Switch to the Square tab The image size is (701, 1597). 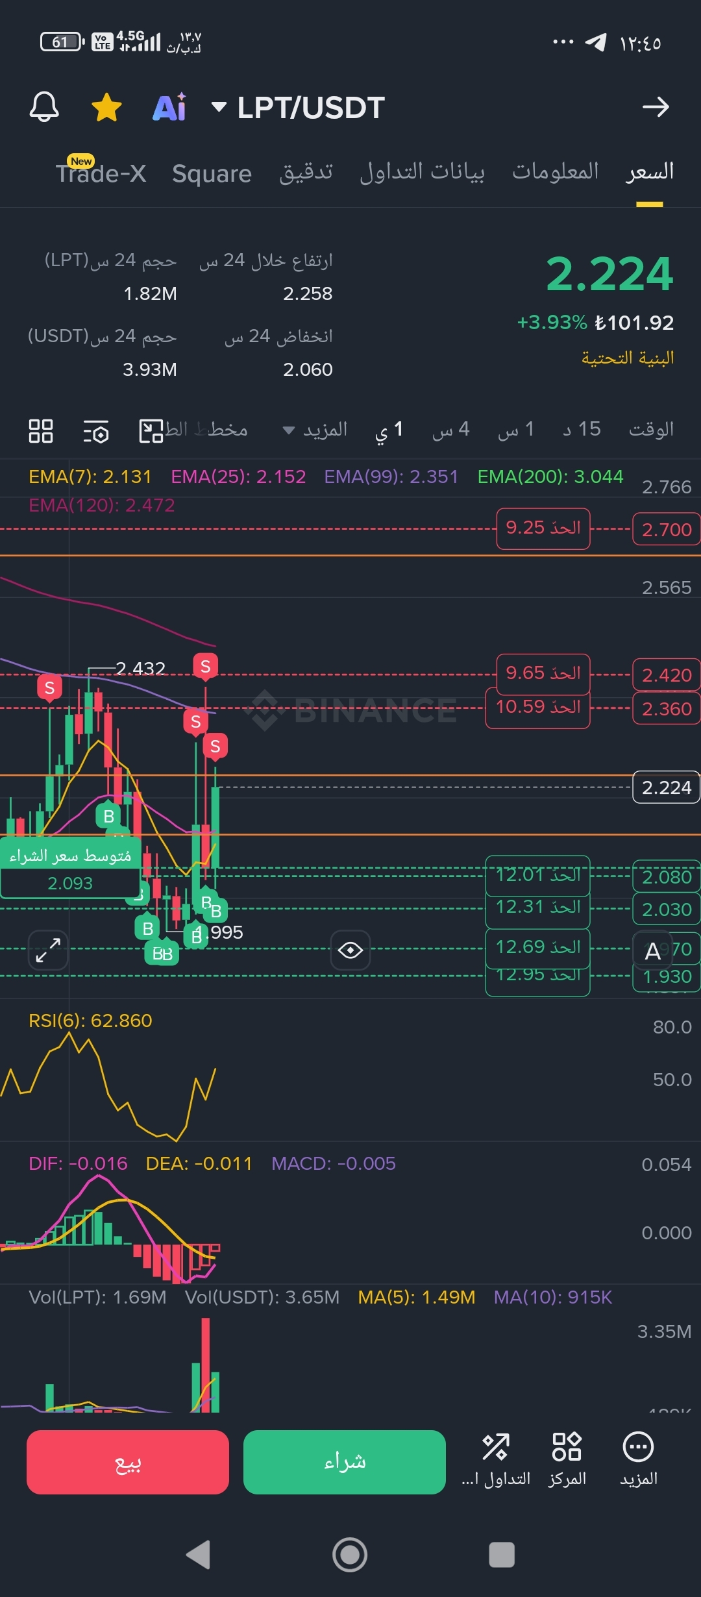(212, 173)
